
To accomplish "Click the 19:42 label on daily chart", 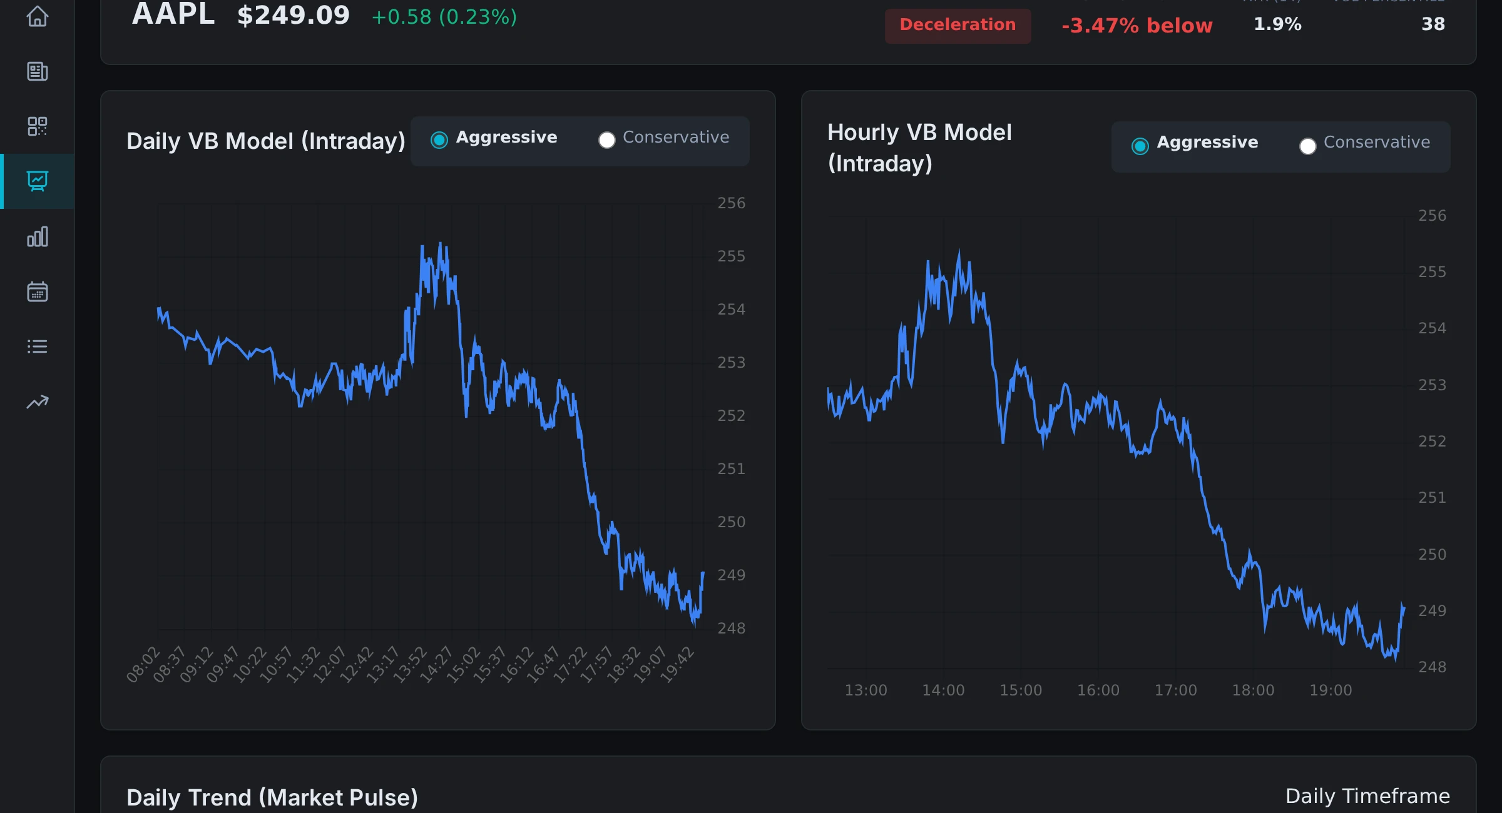I will (x=677, y=665).
